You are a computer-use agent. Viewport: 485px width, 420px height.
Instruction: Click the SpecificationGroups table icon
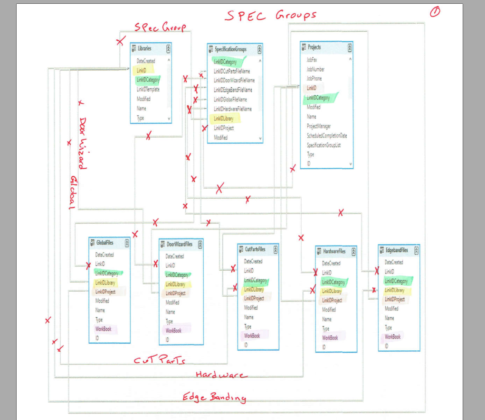[210, 49]
